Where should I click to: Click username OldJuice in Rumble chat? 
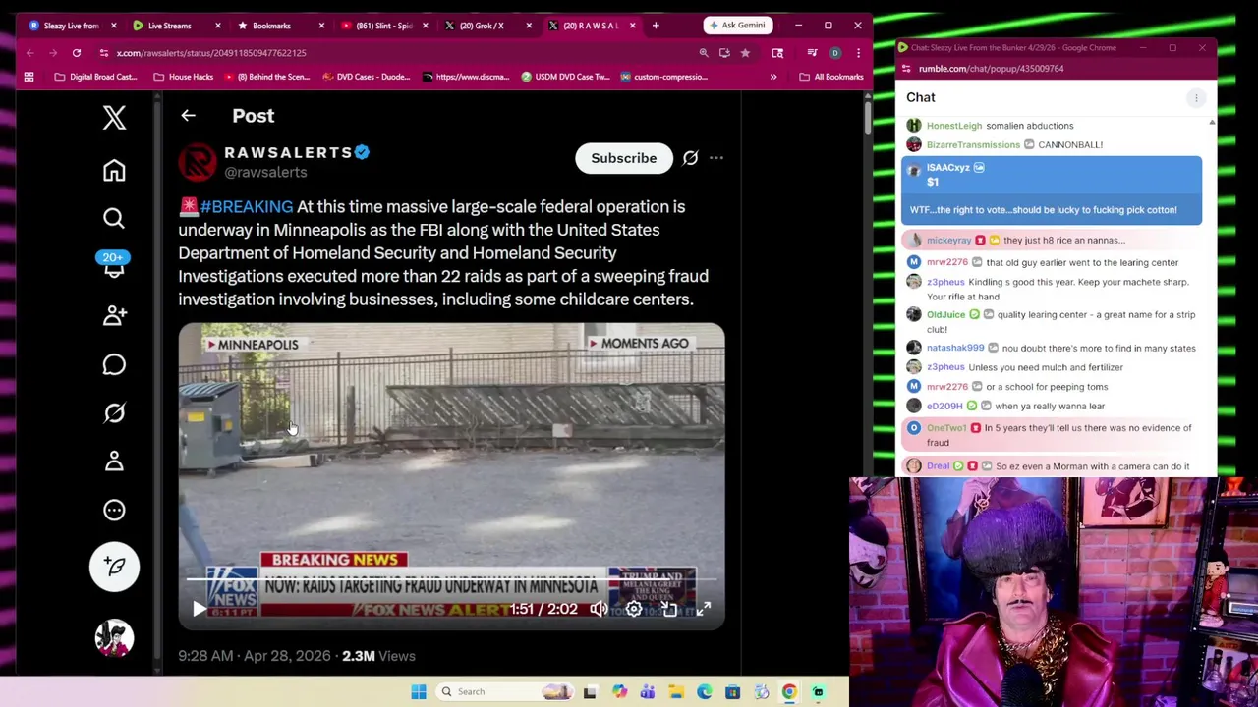(945, 315)
